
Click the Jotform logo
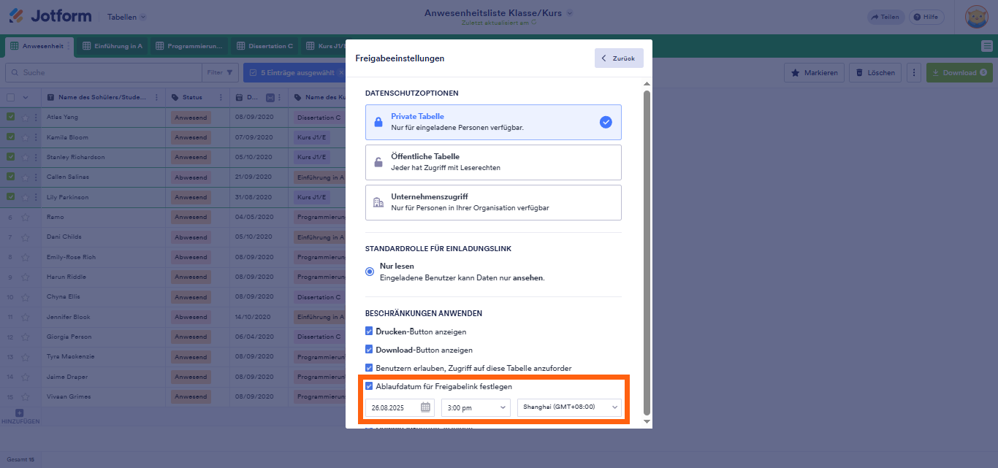pos(49,16)
